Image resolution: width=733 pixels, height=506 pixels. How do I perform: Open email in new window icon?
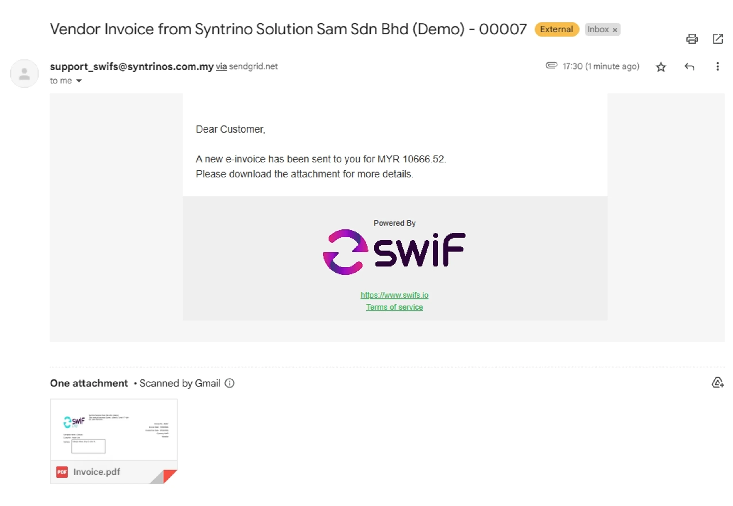click(x=717, y=39)
